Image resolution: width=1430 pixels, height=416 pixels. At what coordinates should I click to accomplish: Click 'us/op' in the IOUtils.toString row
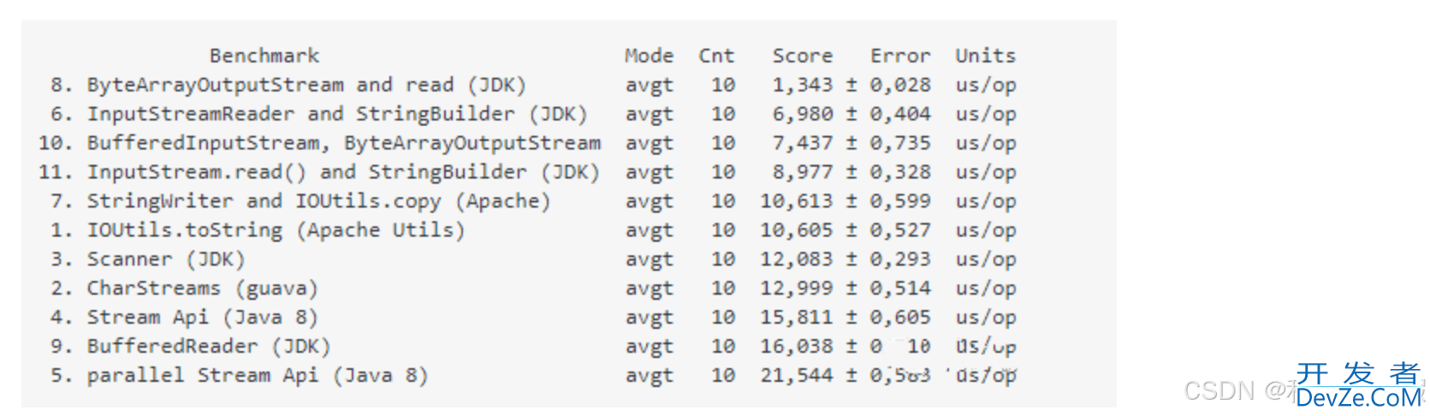986,231
